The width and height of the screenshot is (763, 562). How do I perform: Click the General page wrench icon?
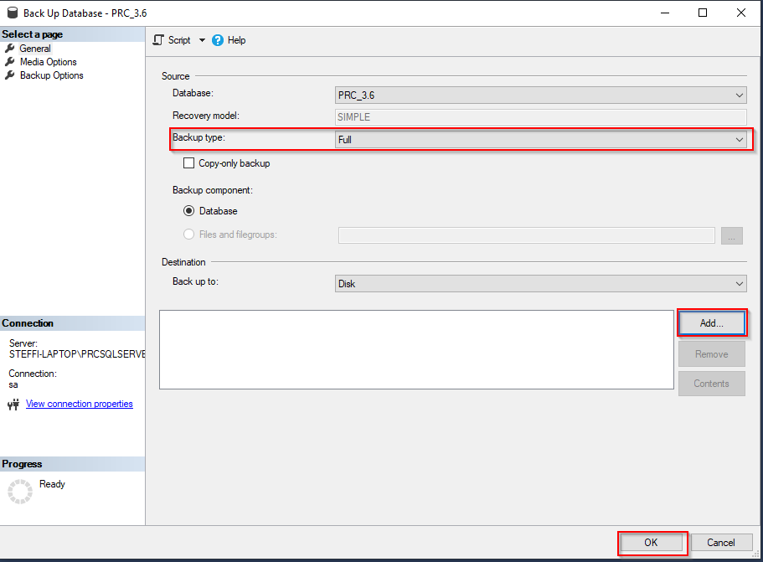click(10, 49)
